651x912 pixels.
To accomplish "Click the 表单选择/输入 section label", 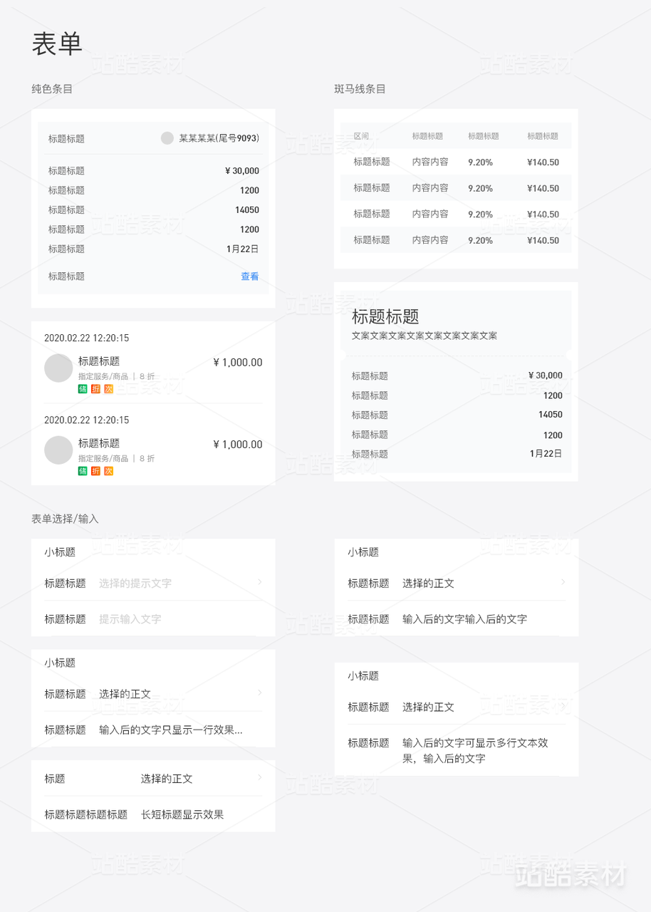I will tap(65, 519).
